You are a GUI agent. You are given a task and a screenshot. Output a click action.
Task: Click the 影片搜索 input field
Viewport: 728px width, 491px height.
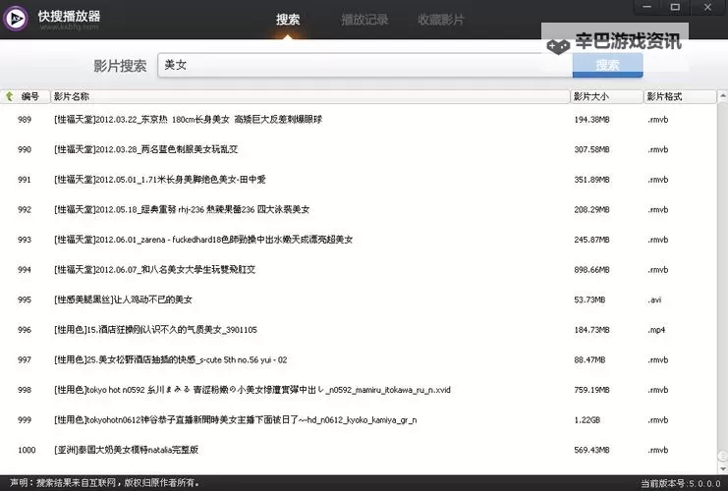coord(364,65)
